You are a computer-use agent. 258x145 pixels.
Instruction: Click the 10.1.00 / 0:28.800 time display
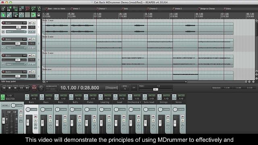pyautogui.click(x=80, y=88)
